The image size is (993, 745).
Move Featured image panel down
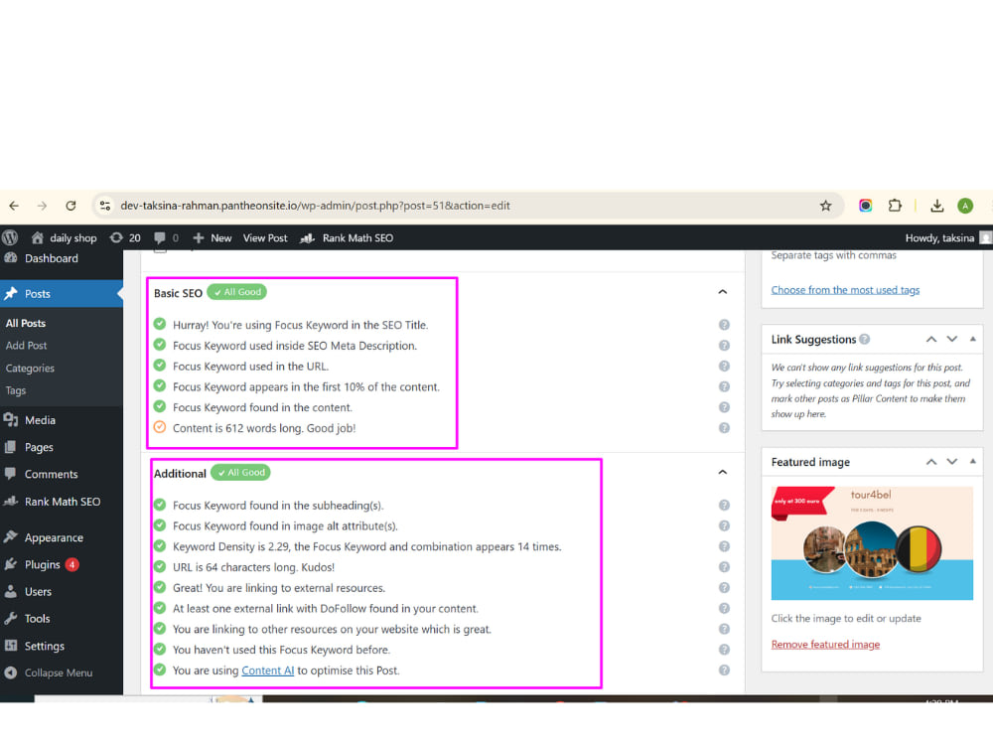pos(952,463)
